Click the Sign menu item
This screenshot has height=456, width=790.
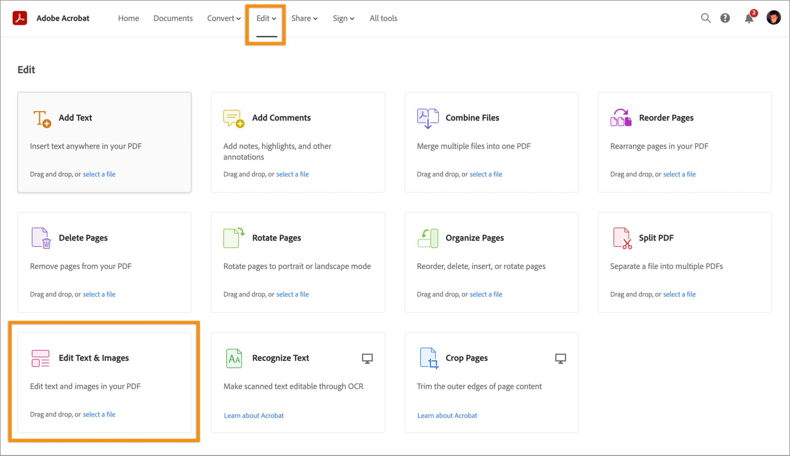click(342, 18)
